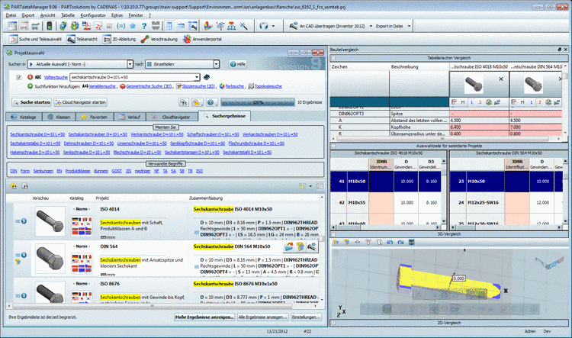This screenshot has width=572, height=338.
Task: Select M10x55 row in ISO 4018 table
Action: pos(386,203)
